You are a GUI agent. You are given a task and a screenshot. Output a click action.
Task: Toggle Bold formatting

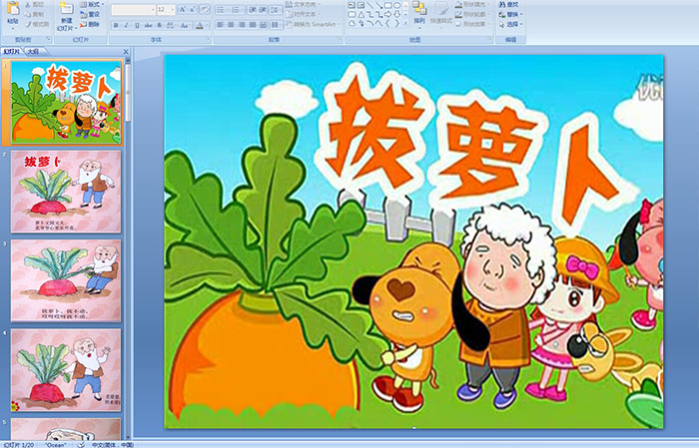116,25
